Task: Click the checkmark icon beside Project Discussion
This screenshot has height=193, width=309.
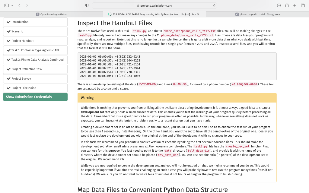Action: [8, 88]
